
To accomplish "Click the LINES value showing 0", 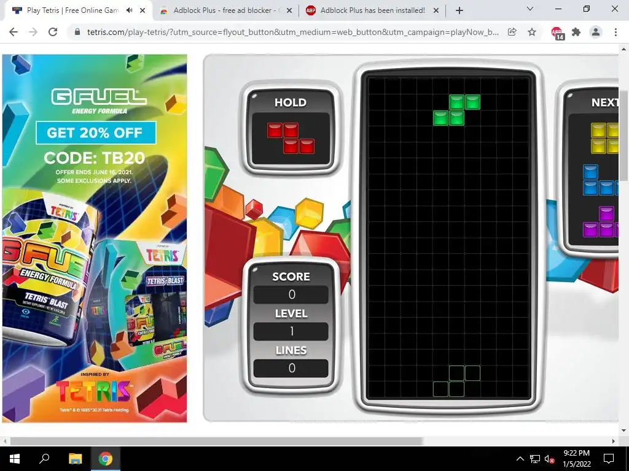I will 291,368.
